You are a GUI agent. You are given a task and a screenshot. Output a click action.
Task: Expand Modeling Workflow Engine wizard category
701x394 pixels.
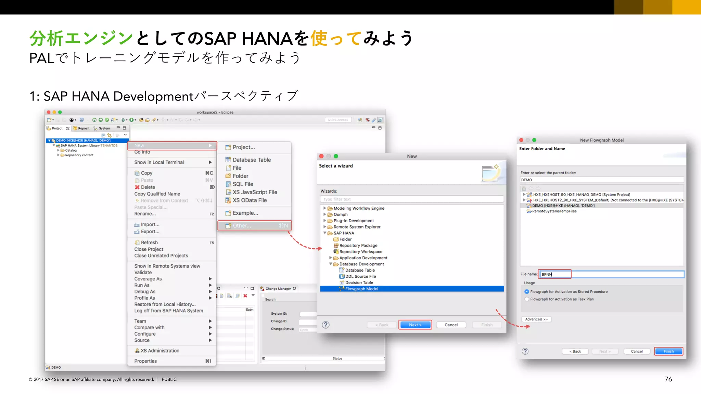[324, 208]
